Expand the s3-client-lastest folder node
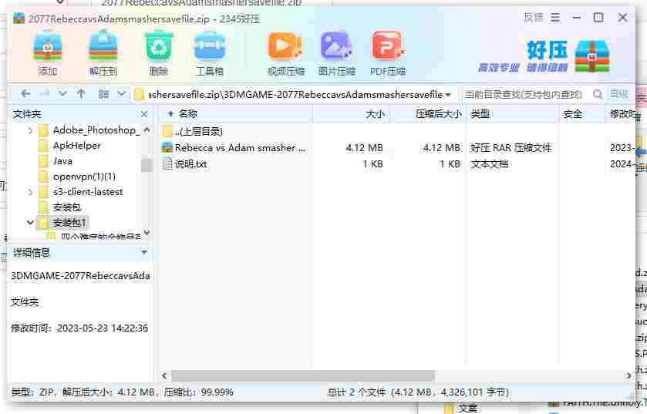The width and height of the screenshot is (647, 414). point(30,192)
